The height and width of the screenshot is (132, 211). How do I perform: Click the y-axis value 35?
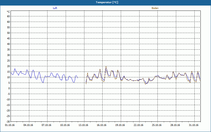[x=8, y=50]
